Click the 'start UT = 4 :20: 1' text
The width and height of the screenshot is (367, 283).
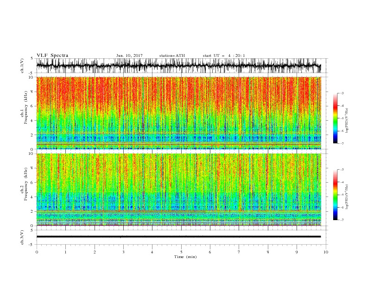pos(224,55)
